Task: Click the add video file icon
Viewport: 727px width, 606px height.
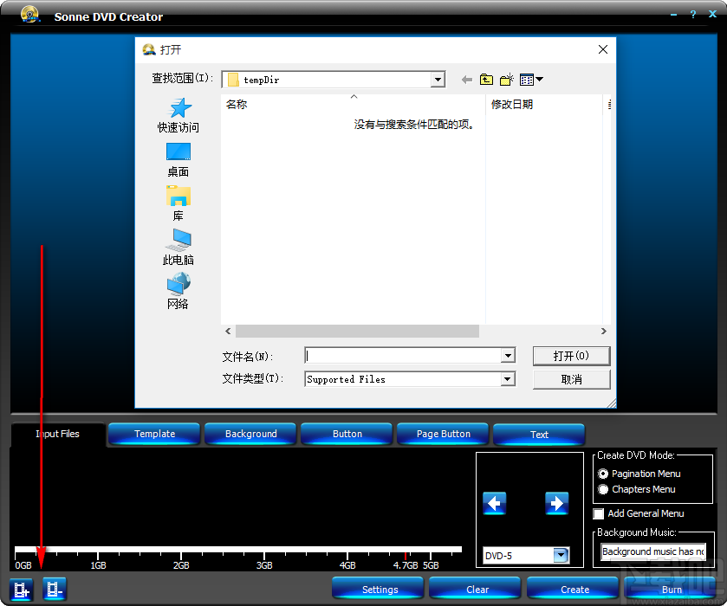Action: [21, 589]
